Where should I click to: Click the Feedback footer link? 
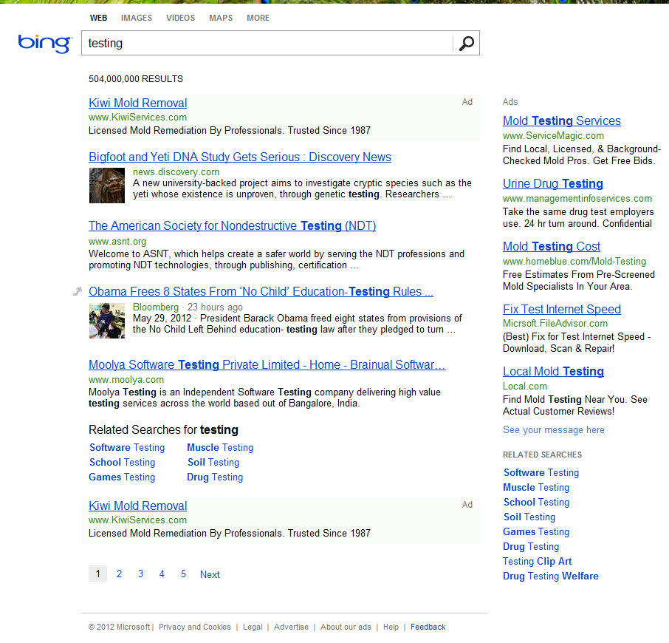pos(428,627)
